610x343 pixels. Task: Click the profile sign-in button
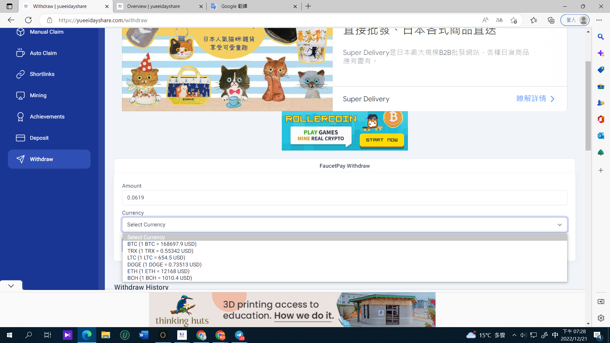(575, 20)
